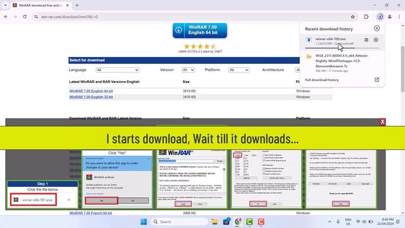Open the Windows Start button
The height and width of the screenshot is (228, 405).
coord(144,222)
